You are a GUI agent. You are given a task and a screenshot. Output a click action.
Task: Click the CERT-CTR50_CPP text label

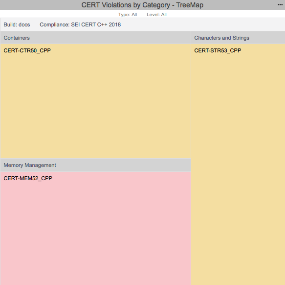tap(27, 50)
